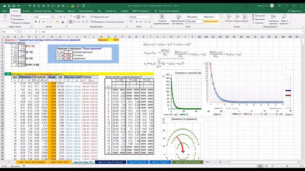This screenshot has height=171, width=305.
Task: Toggle bold formatting
Action: [x=36, y=22]
